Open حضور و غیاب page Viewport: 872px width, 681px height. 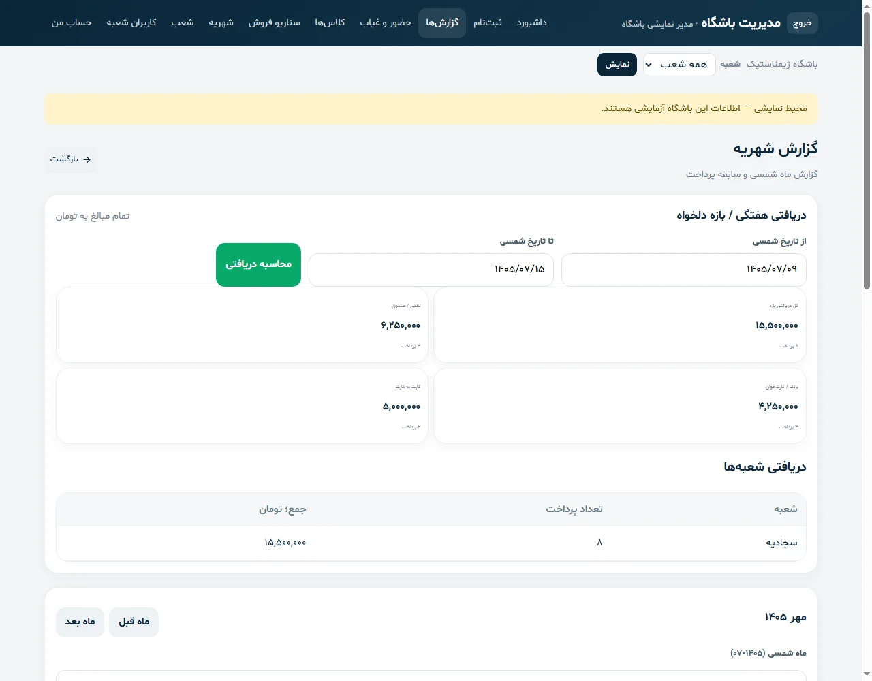pos(386,23)
